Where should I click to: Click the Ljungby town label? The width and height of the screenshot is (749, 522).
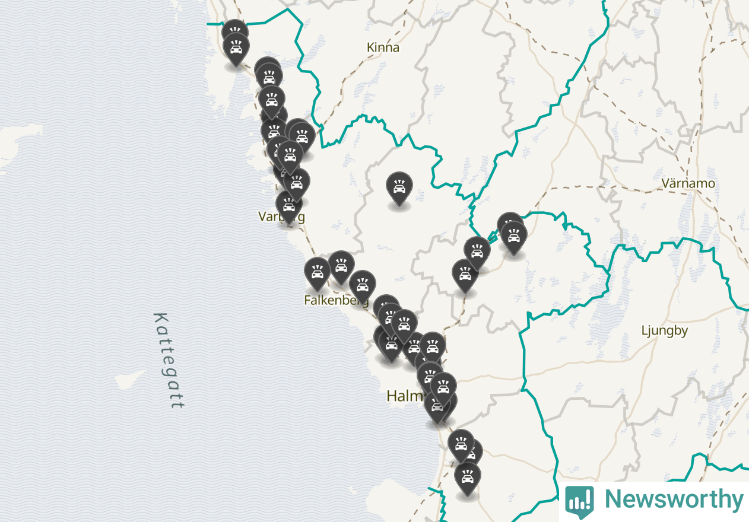[x=664, y=331]
